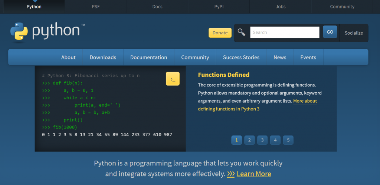The width and height of the screenshot is (380, 185).
Task: Follow the Learn More link
Action: tap(254, 174)
